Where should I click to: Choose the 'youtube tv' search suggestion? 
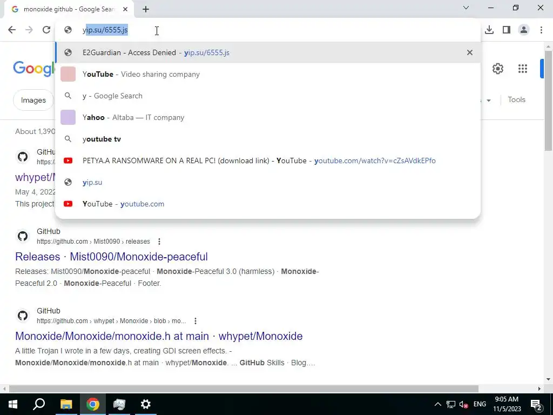coord(268,139)
